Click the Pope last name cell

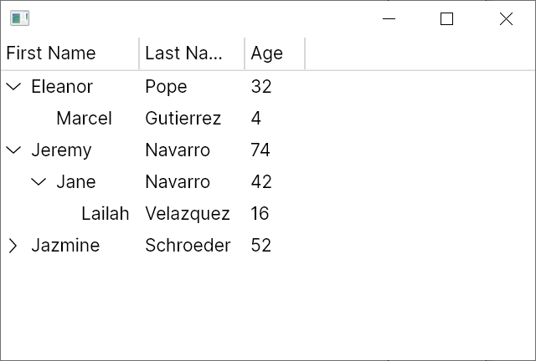pyautogui.click(x=166, y=87)
